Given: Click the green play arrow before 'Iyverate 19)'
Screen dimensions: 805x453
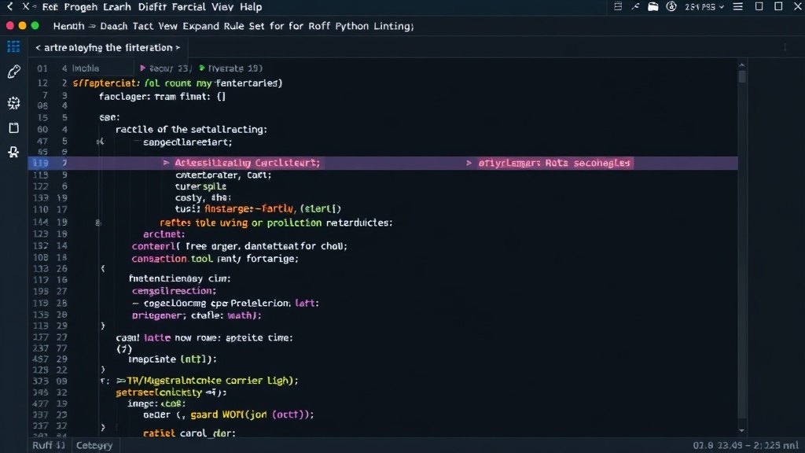Looking at the screenshot, I should tap(202, 68).
